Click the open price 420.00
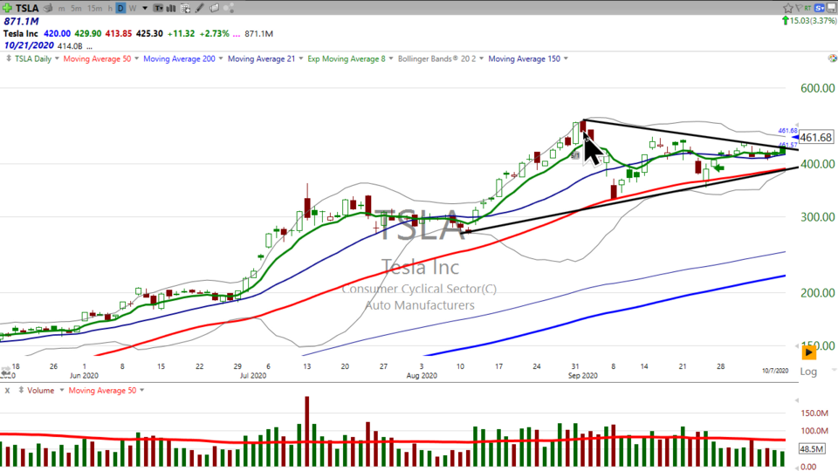This screenshot has width=838, height=471. point(58,33)
